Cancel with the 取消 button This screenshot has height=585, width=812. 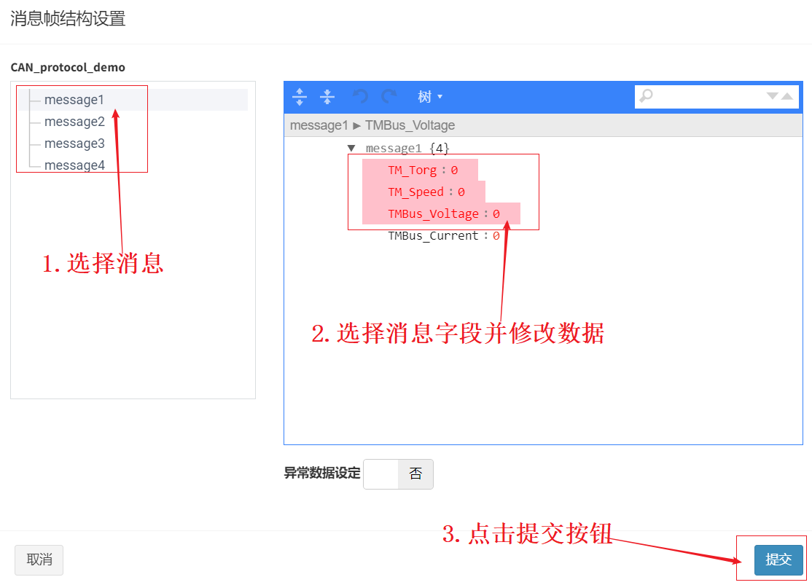(x=39, y=560)
